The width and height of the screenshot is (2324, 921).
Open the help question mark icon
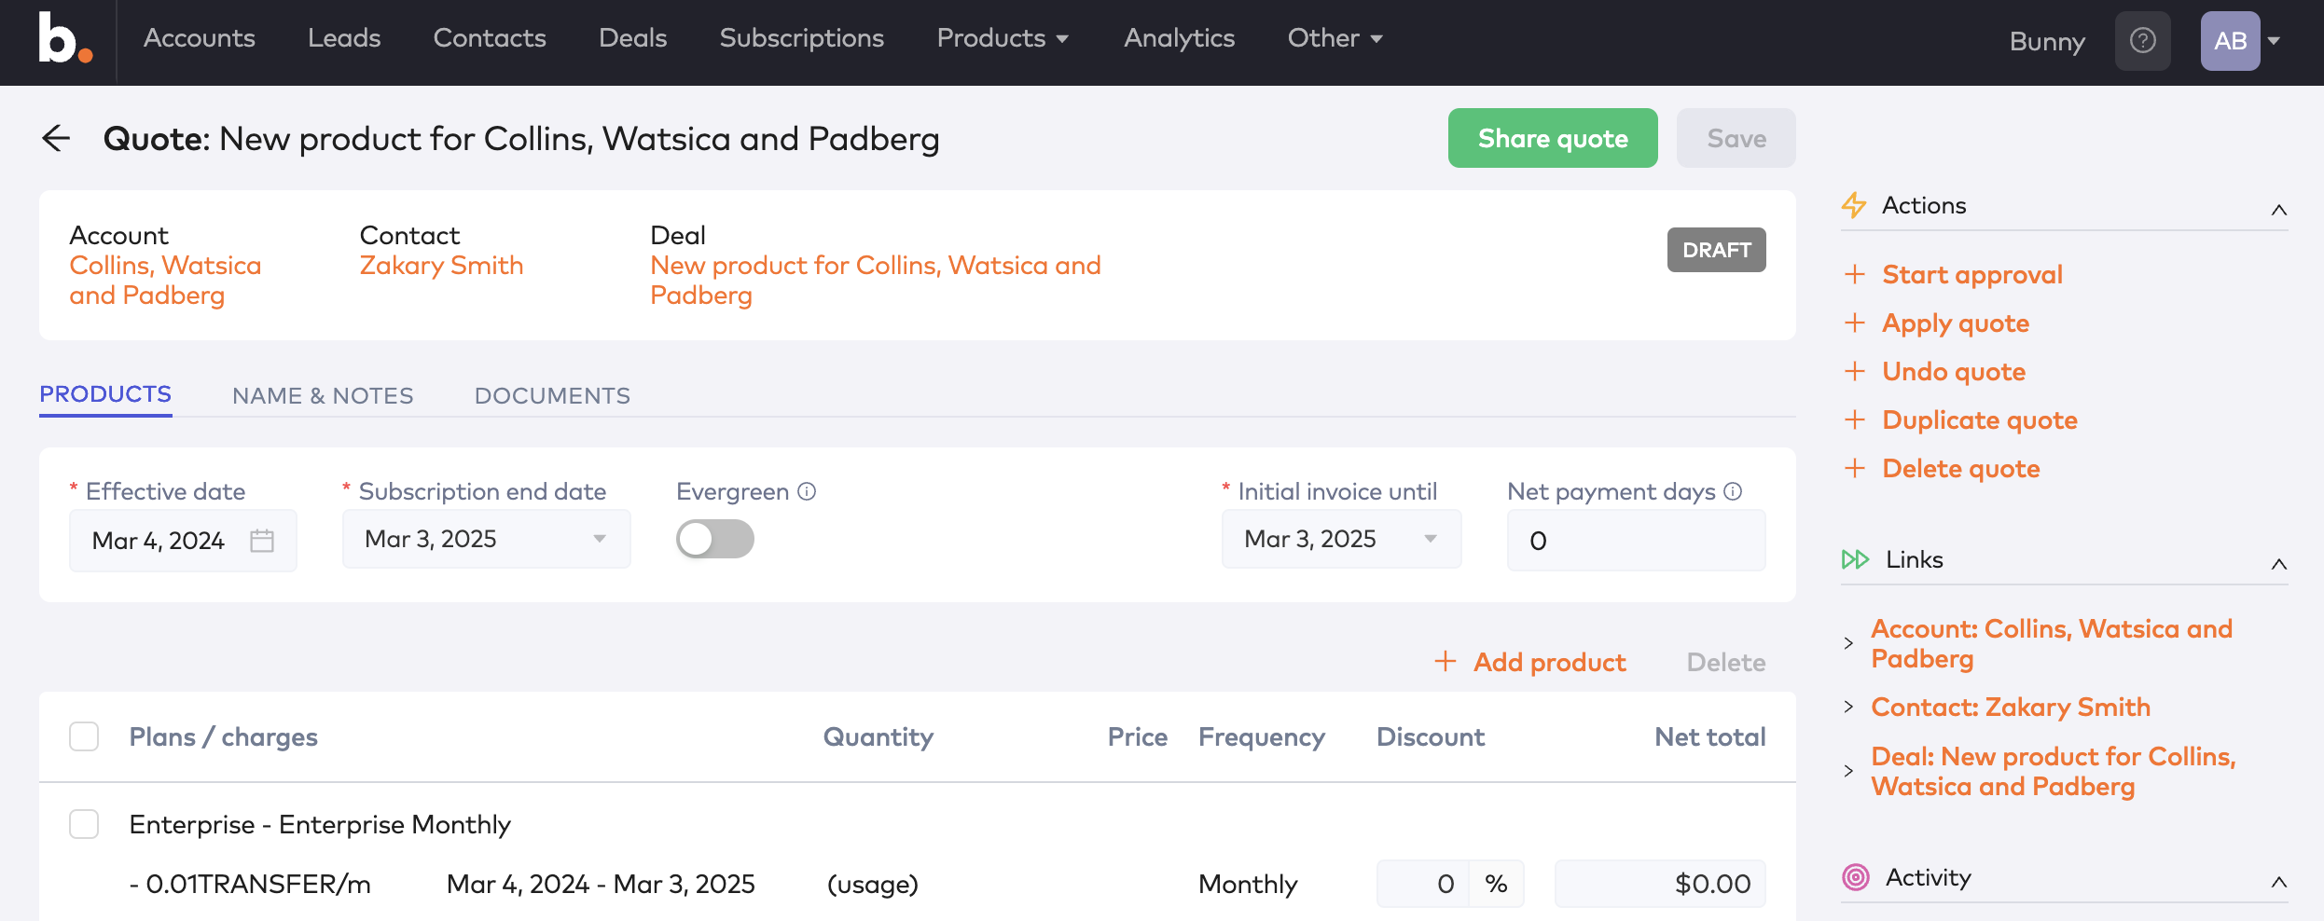point(2142,41)
